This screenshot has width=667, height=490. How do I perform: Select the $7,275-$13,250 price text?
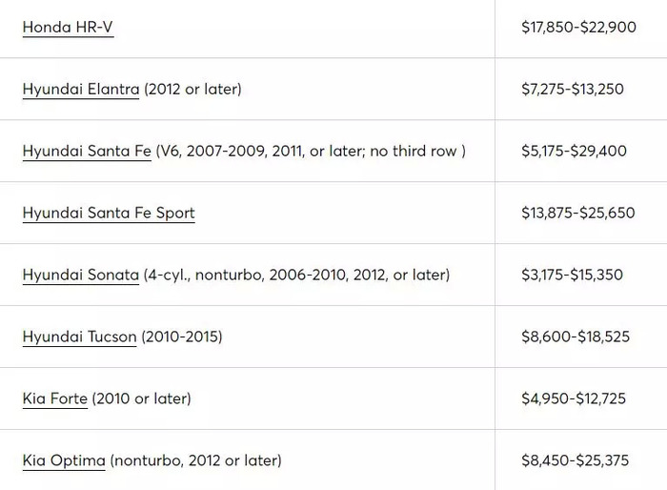573,89
